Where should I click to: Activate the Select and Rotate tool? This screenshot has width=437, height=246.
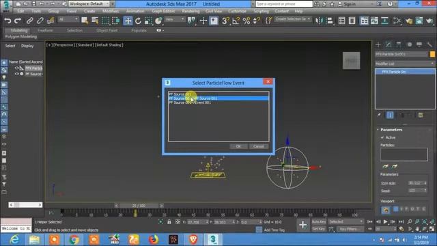(x=138, y=20)
